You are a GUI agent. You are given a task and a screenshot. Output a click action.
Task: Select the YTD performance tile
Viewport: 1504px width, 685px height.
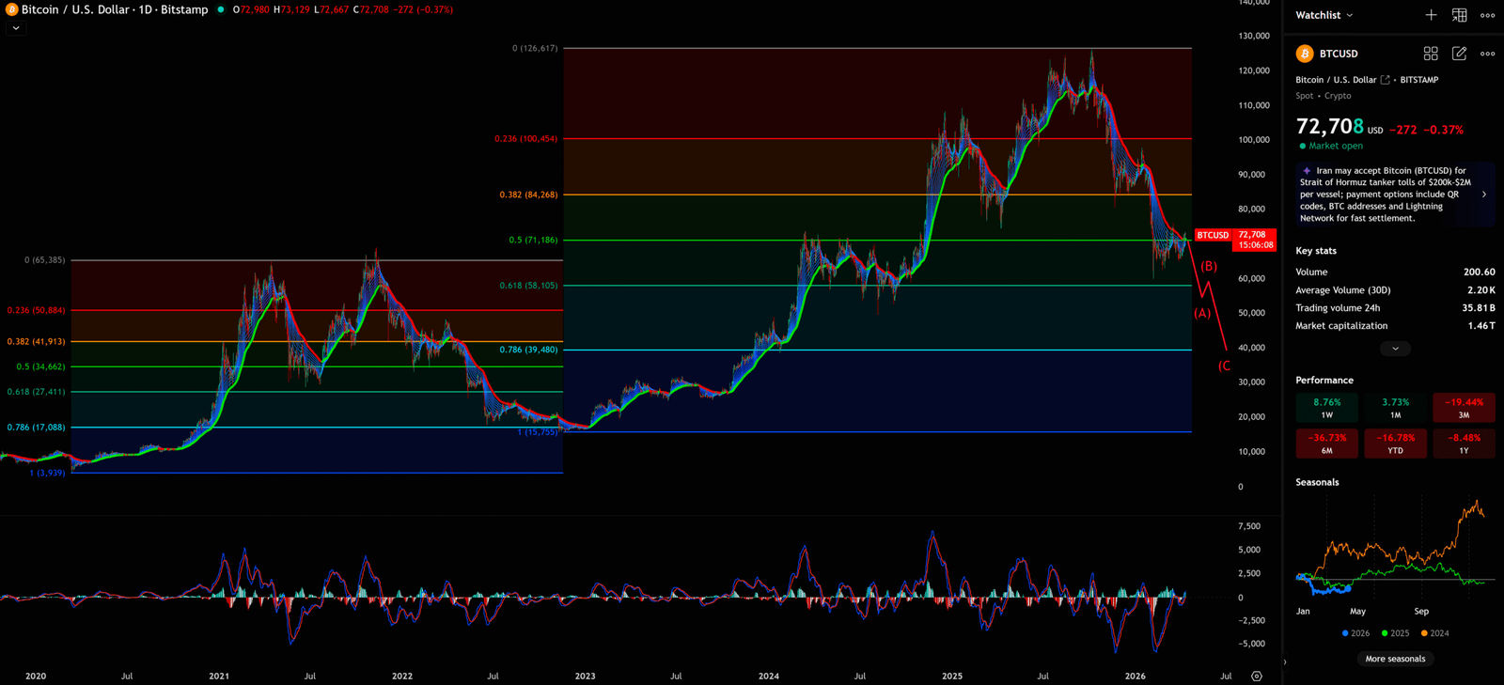pyautogui.click(x=1395, y=444)
